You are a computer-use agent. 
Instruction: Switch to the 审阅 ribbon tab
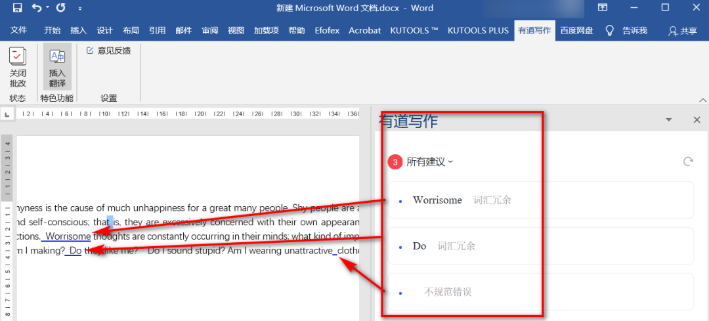coord(210,30)
